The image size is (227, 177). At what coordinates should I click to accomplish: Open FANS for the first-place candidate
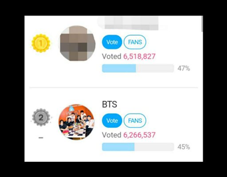135,42
